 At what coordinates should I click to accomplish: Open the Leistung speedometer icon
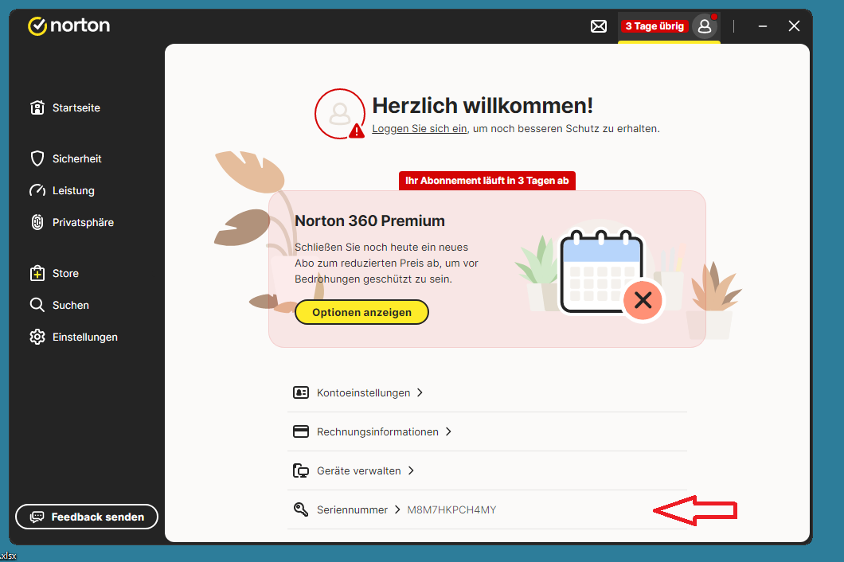(x=37, y=190)
